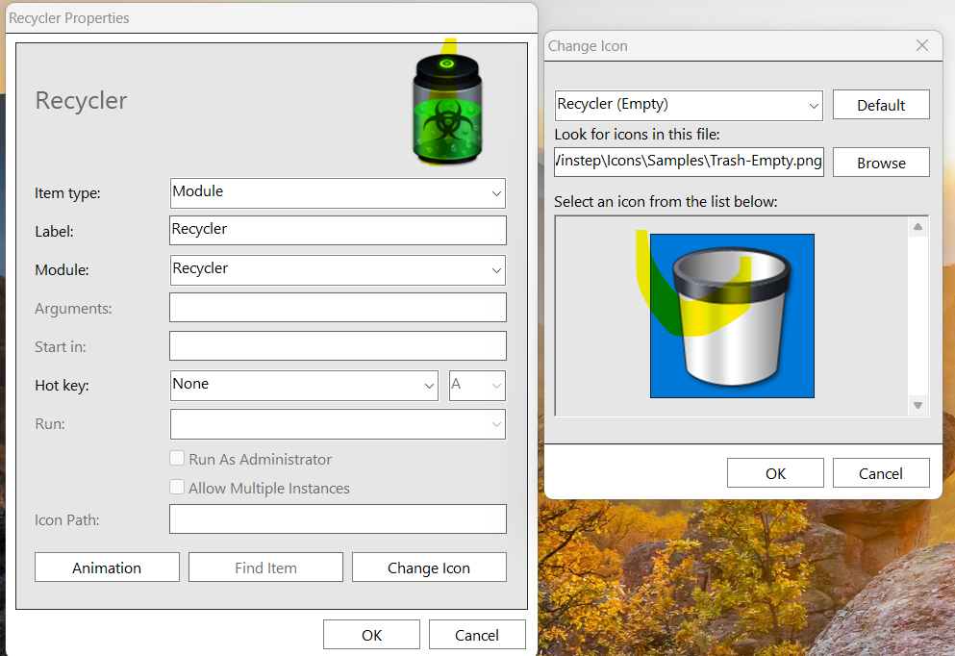Screen dimensions: 955x656
Task: Click into the Label text field
Action: point(338,231)
